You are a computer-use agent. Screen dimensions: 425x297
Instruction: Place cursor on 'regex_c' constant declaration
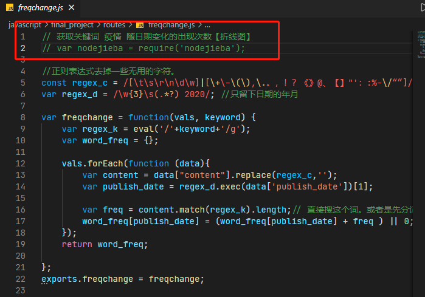90,83
